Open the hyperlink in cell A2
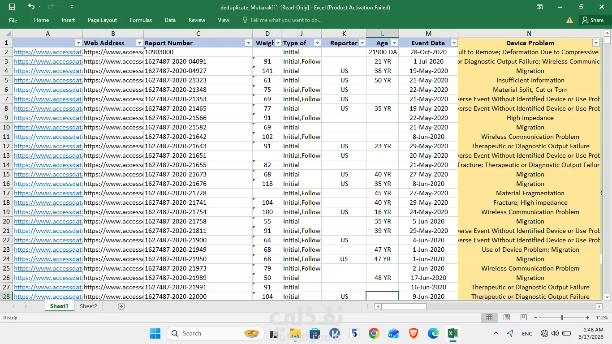Screen dimensions: 612x344 tap(47, 52)
